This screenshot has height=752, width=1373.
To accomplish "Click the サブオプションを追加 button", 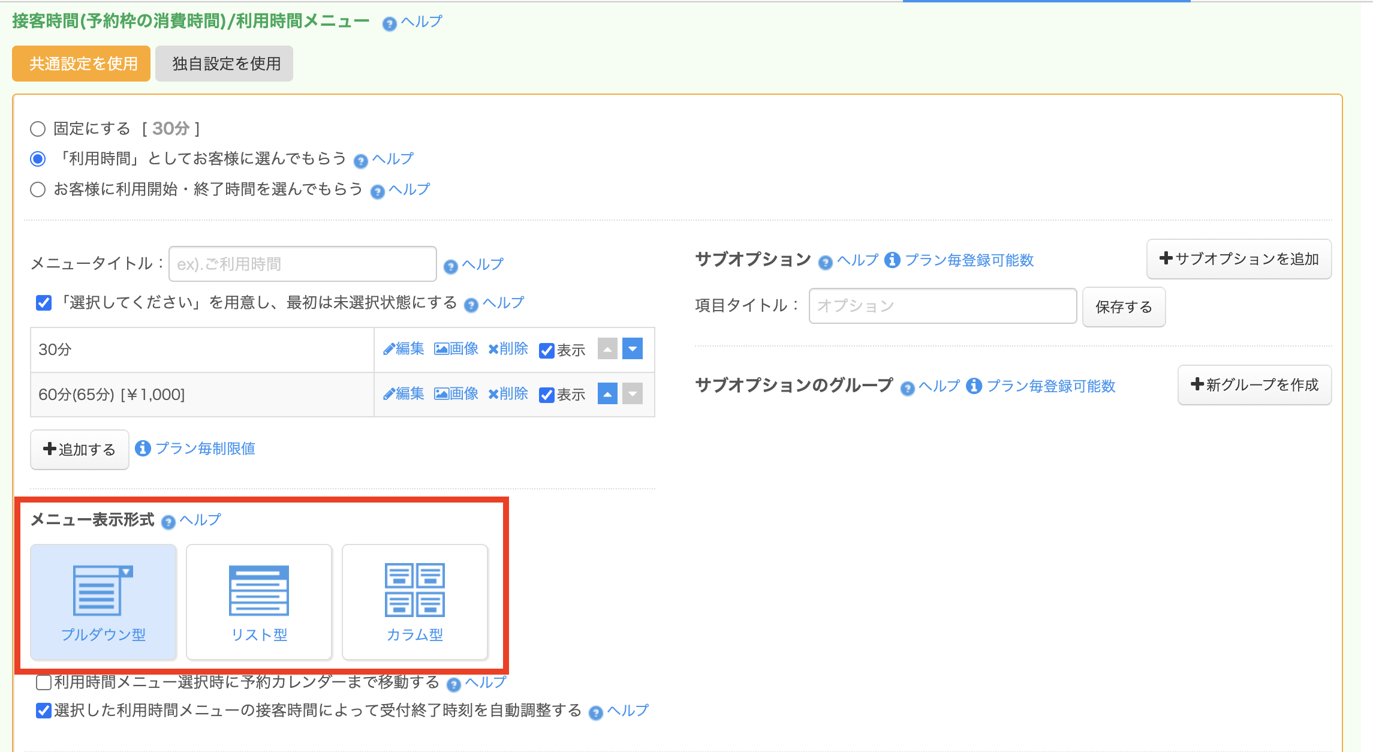I will [1239, 259].
